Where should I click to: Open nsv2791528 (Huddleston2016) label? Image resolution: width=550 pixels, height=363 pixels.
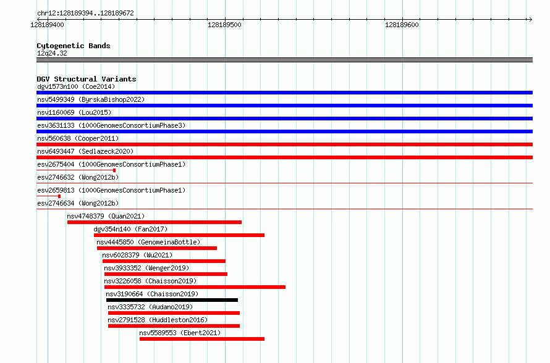[x=158, y=320]
